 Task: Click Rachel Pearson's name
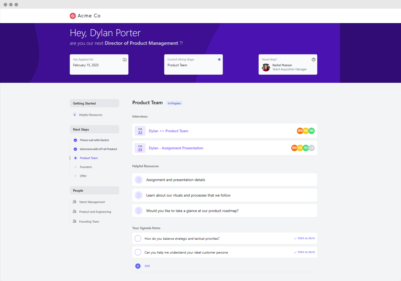point(282,65)
